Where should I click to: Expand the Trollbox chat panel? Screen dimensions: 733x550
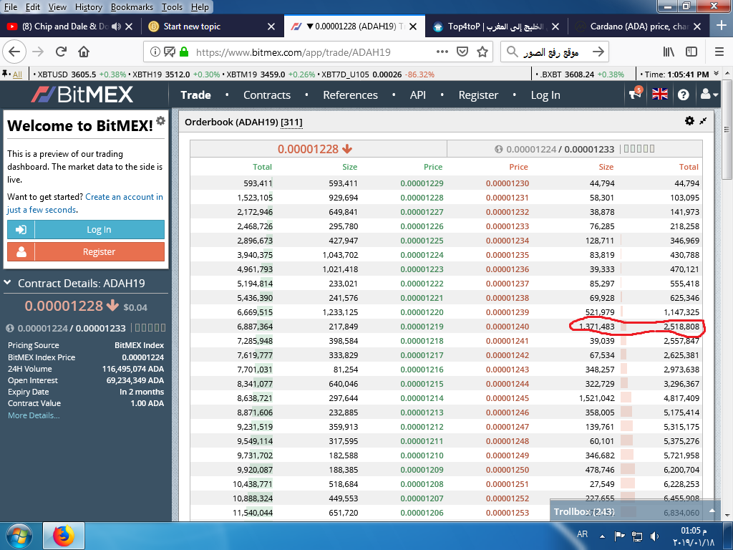712,511
